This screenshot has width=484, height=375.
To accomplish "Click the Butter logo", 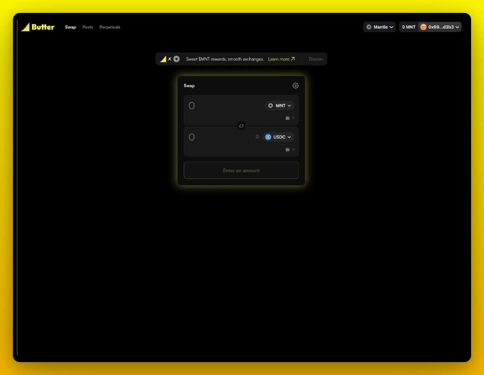I will click(38, 27).
